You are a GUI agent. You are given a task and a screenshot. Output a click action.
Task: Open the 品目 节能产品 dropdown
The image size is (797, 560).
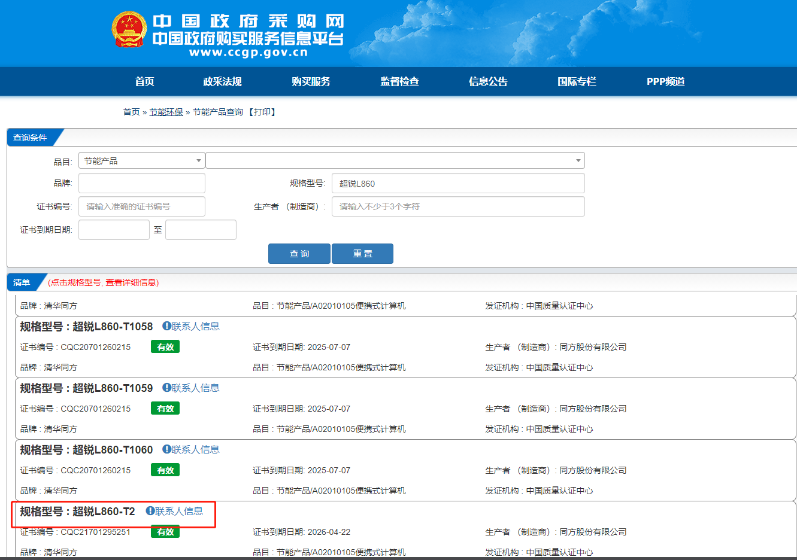coord(141,160)
